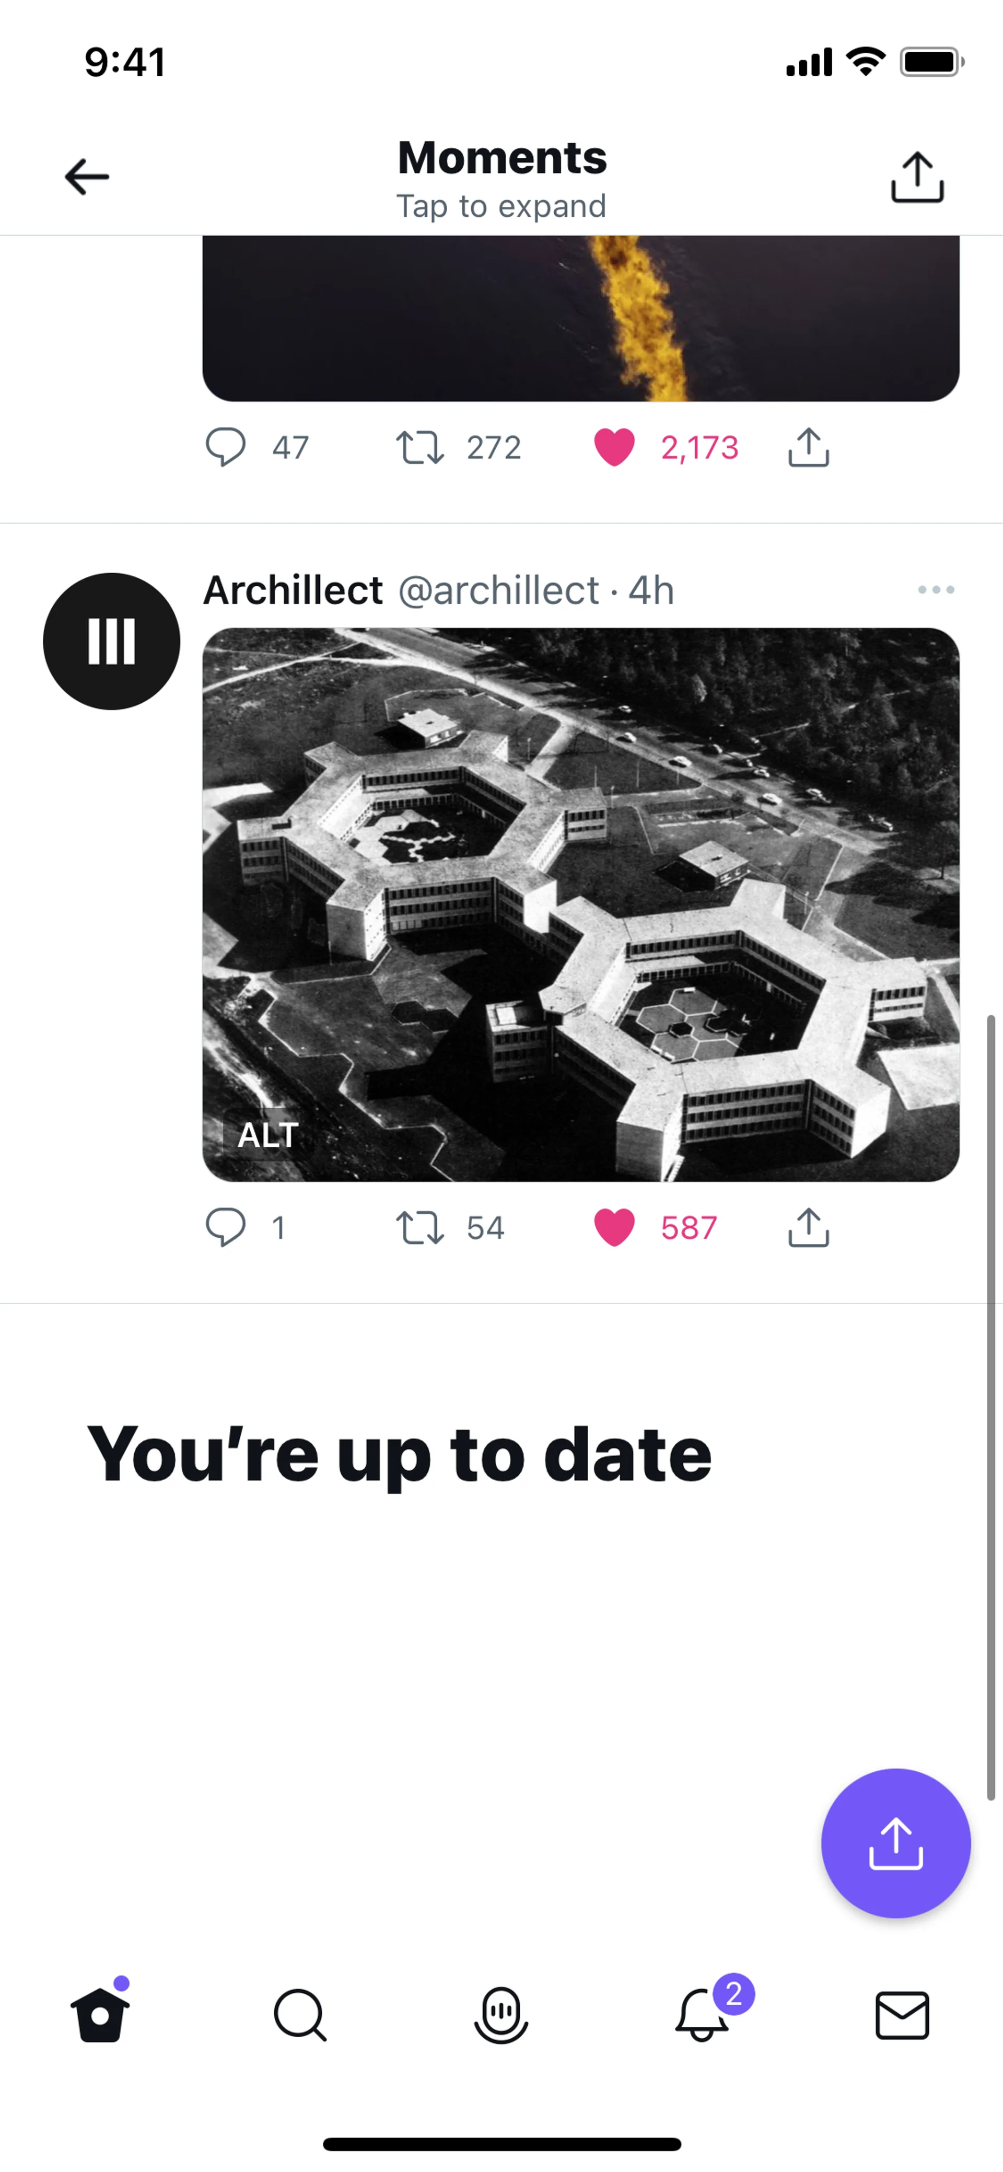Retweet the tweet with 272 retweets
Screen dimensions: 1003x2172
(x=419, y=447)
